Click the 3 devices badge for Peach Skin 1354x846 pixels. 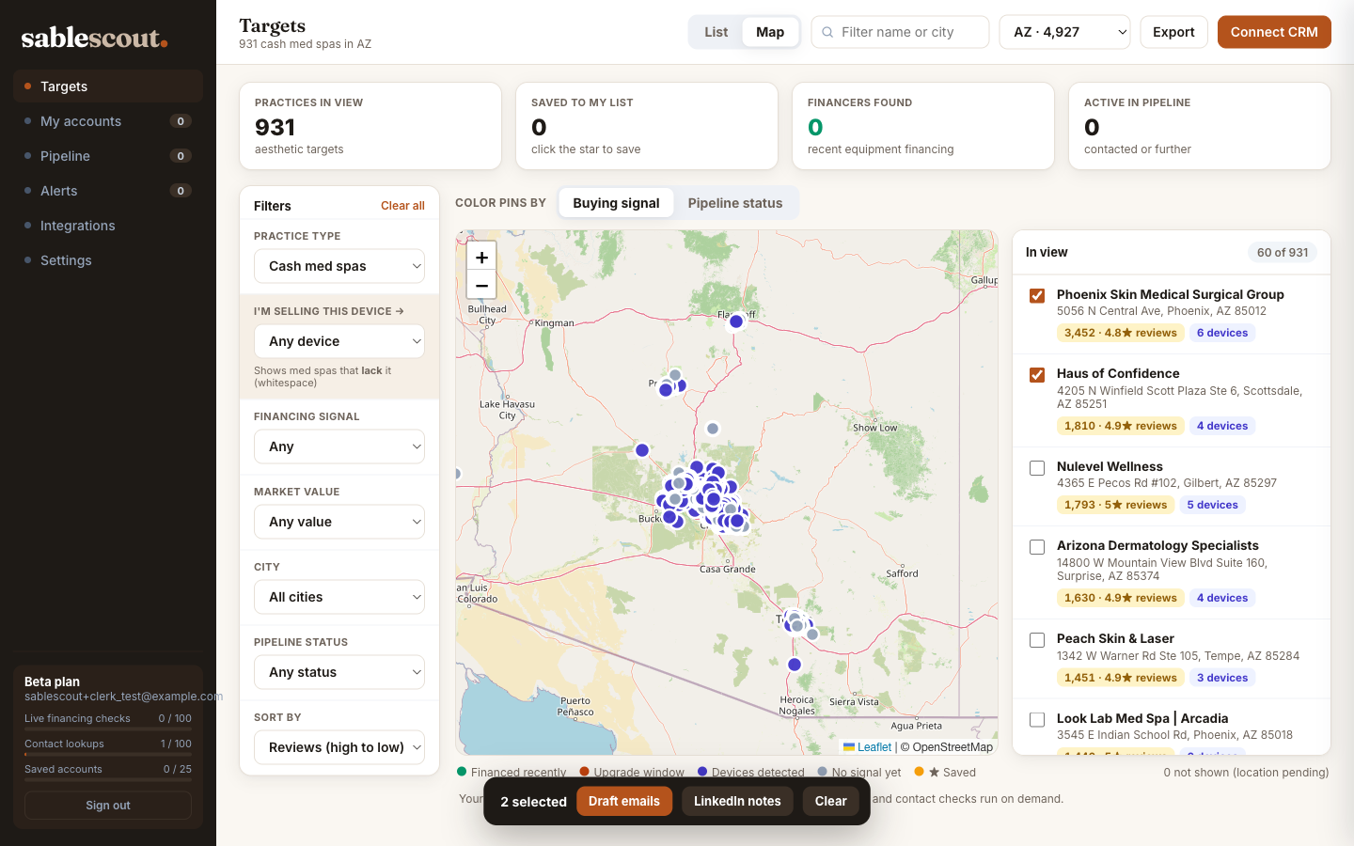point(1222,678)
